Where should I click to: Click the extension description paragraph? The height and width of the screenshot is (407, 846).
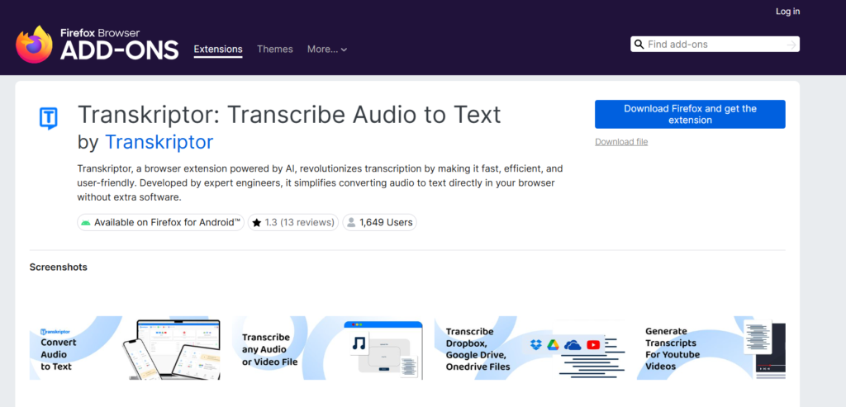[x=320, y=182]
